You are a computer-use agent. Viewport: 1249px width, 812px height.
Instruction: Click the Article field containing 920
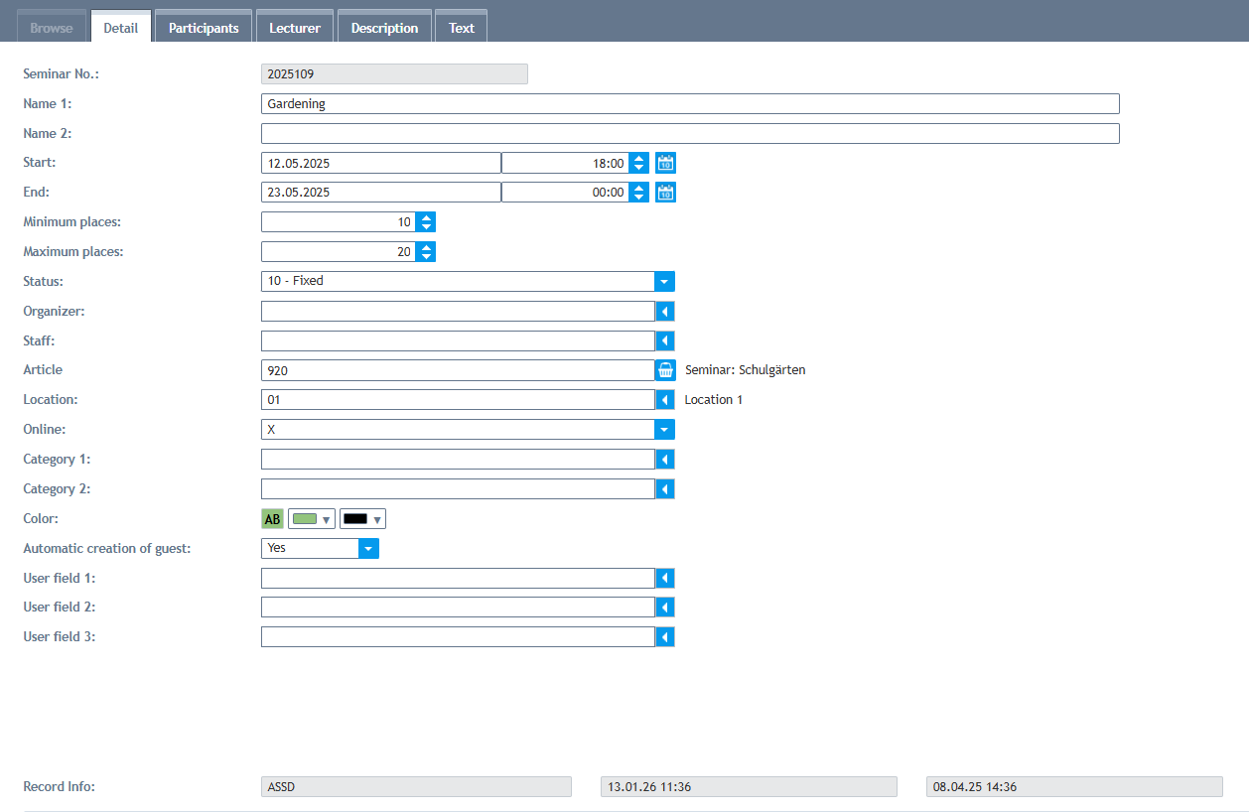[458, 370]
